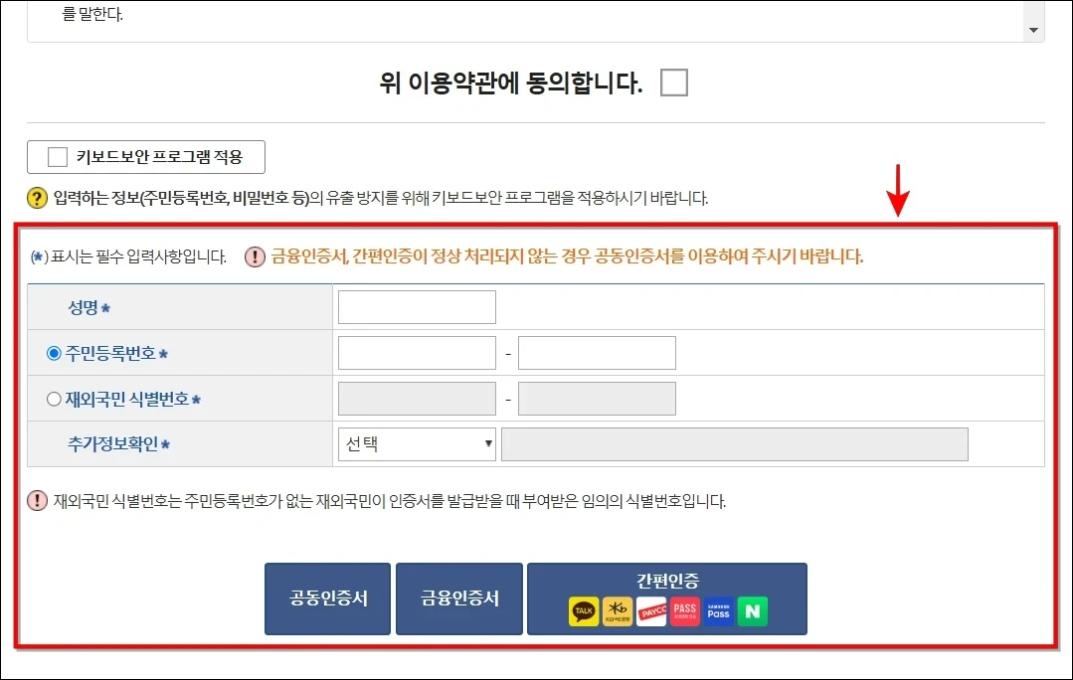Open the 추가정보확인 선택 dropdown
Viewport: 1073px width, 680px height.
pyautogui.click(x=416, y=443)
